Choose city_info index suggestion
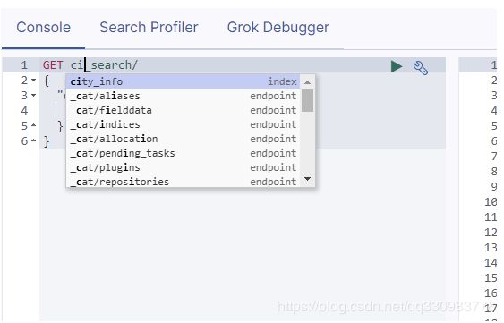Screen dimensions: 504x323 coord(184,81)
